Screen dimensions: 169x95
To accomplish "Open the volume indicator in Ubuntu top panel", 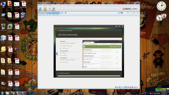I will (x=119, y=26).
